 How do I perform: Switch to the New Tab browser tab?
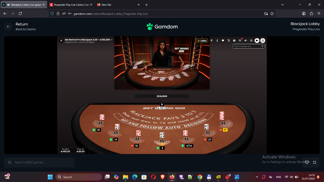[118, 5]
